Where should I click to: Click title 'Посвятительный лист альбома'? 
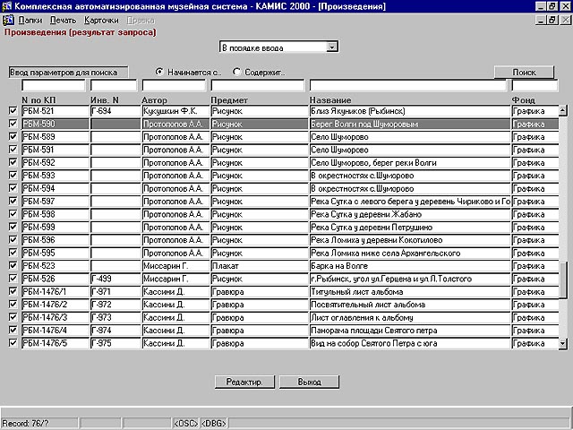point(410,305)
